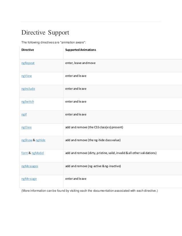The image size is (182, 236).
Task: Click the ng-hide class value cell text
Action: pos(93,140)
